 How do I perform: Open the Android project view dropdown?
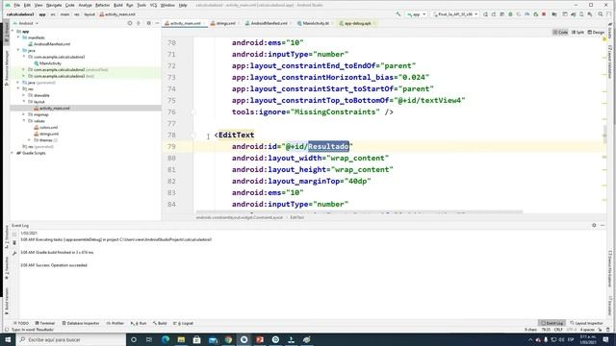[26, 23]
